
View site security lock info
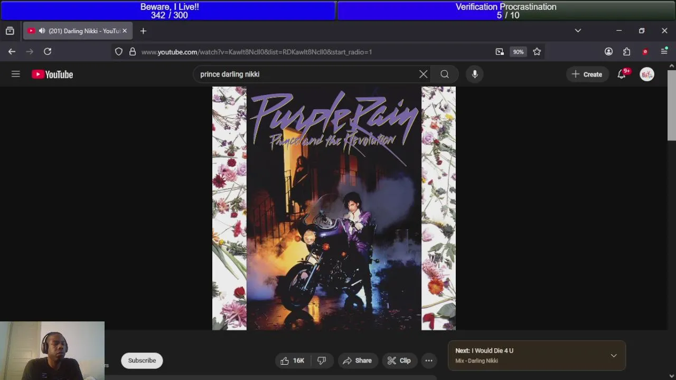(133, 52)
